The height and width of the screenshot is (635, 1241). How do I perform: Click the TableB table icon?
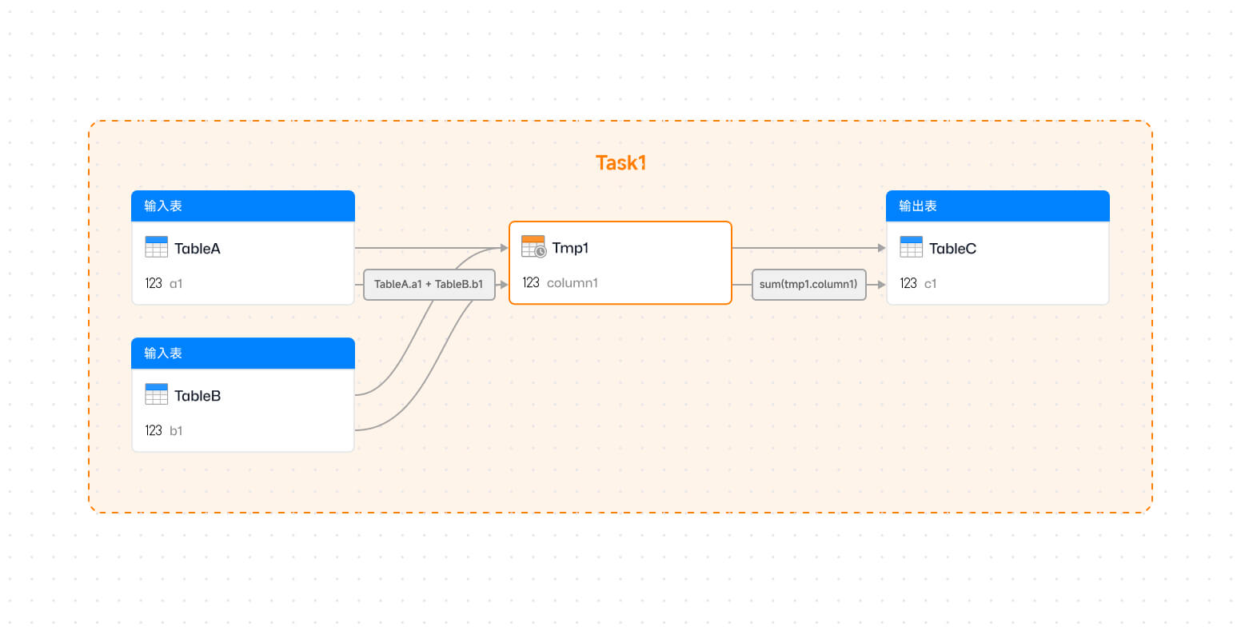pyautogui.click(x=156, y=394)
